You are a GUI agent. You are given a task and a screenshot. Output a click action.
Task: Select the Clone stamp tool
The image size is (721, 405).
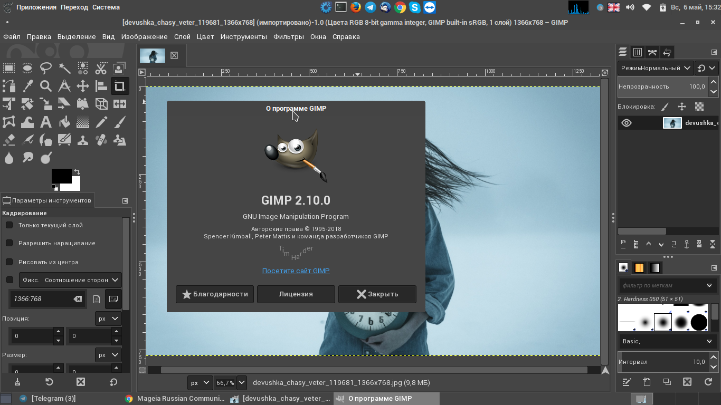pyautogui.click(x=83, y=141)
